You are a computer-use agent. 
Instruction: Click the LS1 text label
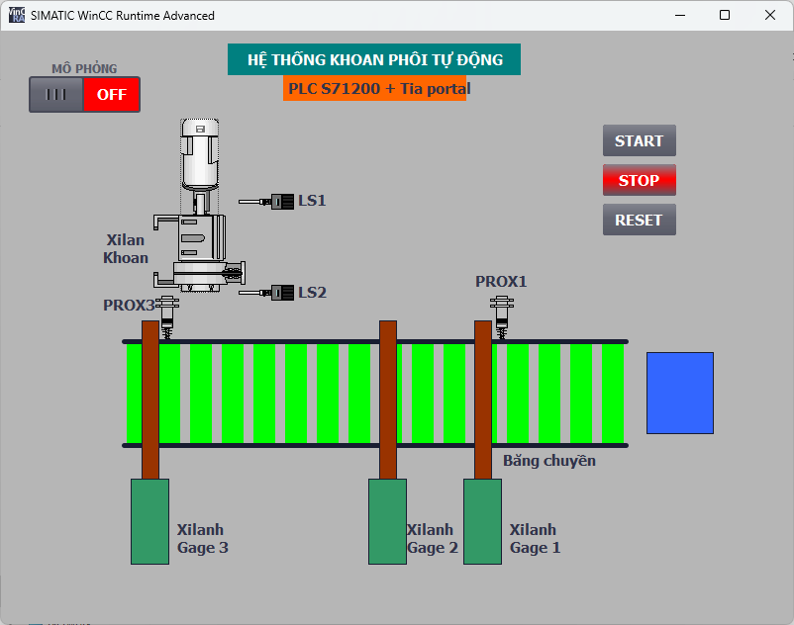[312, 201]
